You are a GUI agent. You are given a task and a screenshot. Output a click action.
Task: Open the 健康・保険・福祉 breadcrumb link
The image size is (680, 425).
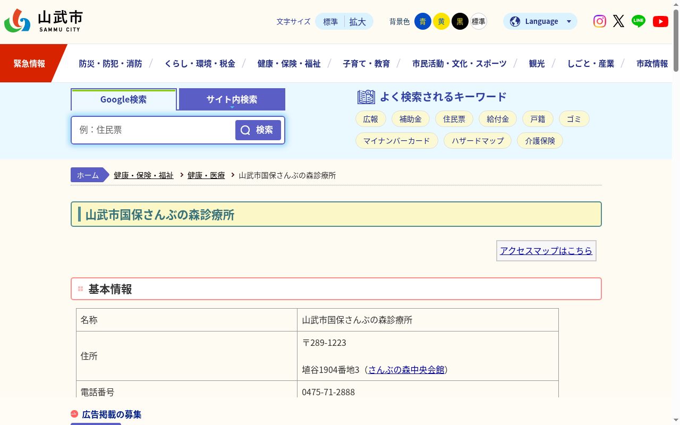[x=143, y=175]
